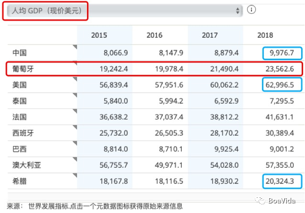The image size is (305, 213).
Task: Click the metadata triangle icon in 泰国 row
Action: (x=75, y=95)
